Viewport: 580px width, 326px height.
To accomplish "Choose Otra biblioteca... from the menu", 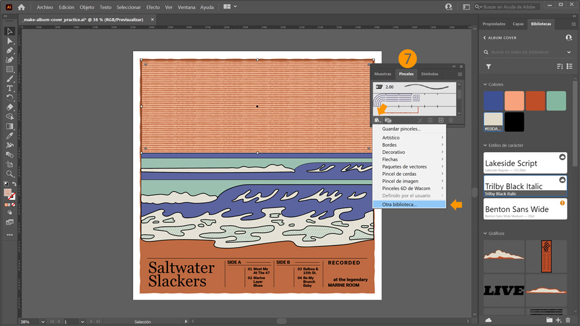I will (x=399, y=205).
